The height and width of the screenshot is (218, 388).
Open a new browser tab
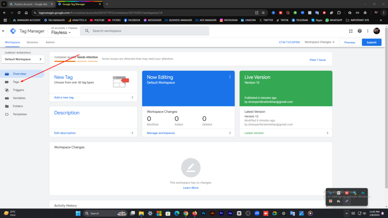(x=107, y=4)
